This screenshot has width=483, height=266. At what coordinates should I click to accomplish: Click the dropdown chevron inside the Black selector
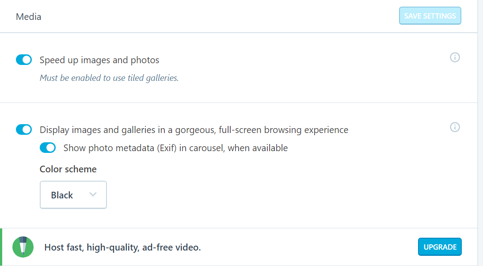(x=93, y=194)
